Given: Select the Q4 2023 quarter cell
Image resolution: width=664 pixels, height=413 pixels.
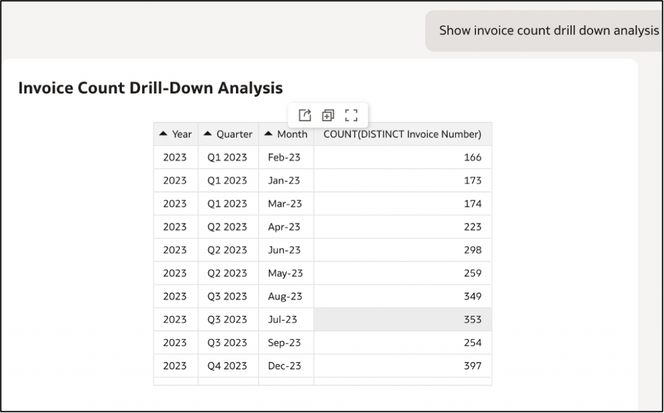Looking at the screenshot, I should click(x=228, y=366).
